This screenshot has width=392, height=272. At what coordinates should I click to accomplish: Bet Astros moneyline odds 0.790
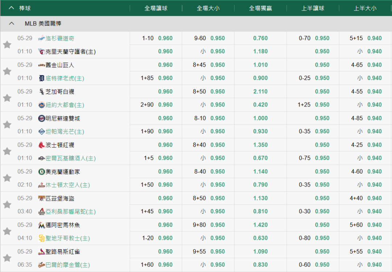[x=260, y=185]
